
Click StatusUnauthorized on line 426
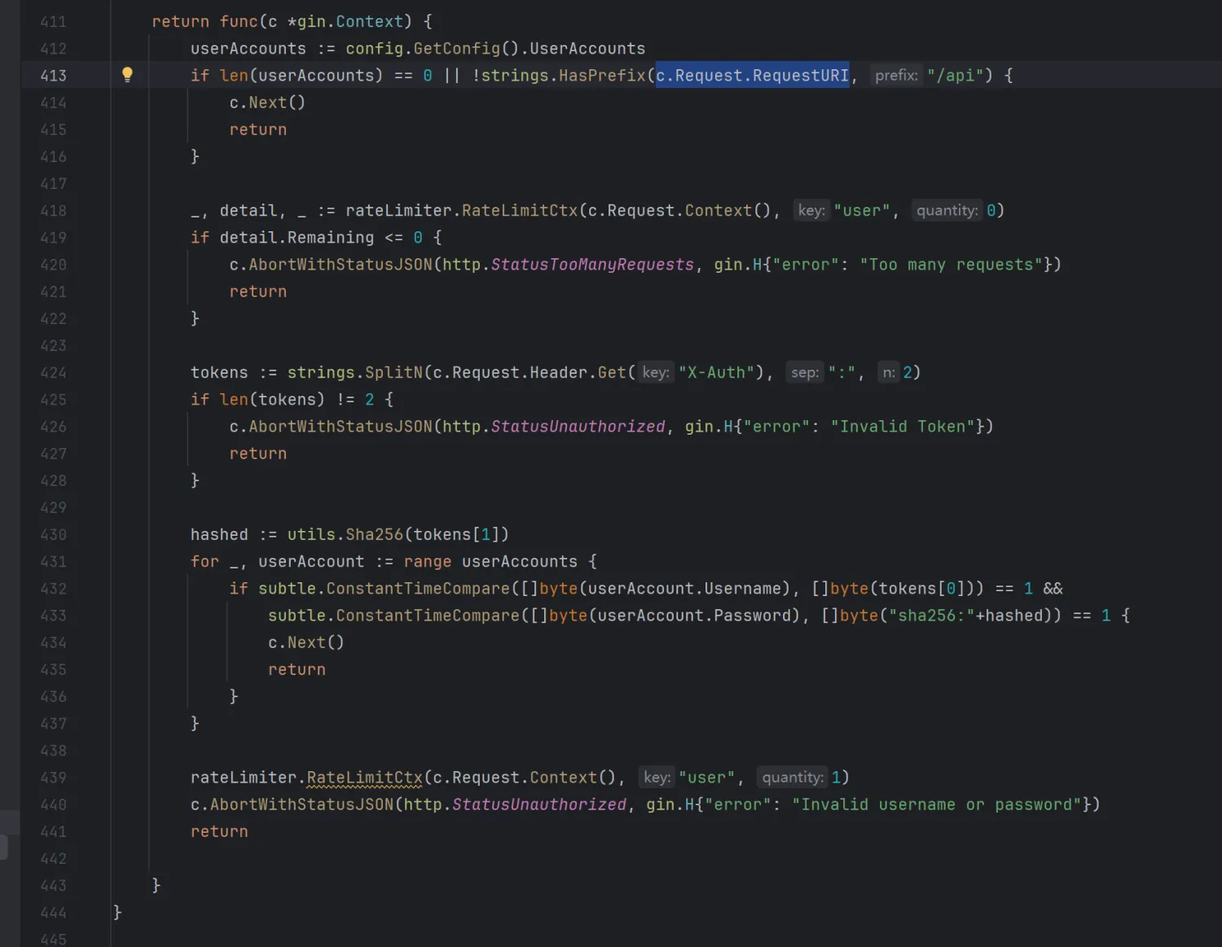tap(578, 427)
